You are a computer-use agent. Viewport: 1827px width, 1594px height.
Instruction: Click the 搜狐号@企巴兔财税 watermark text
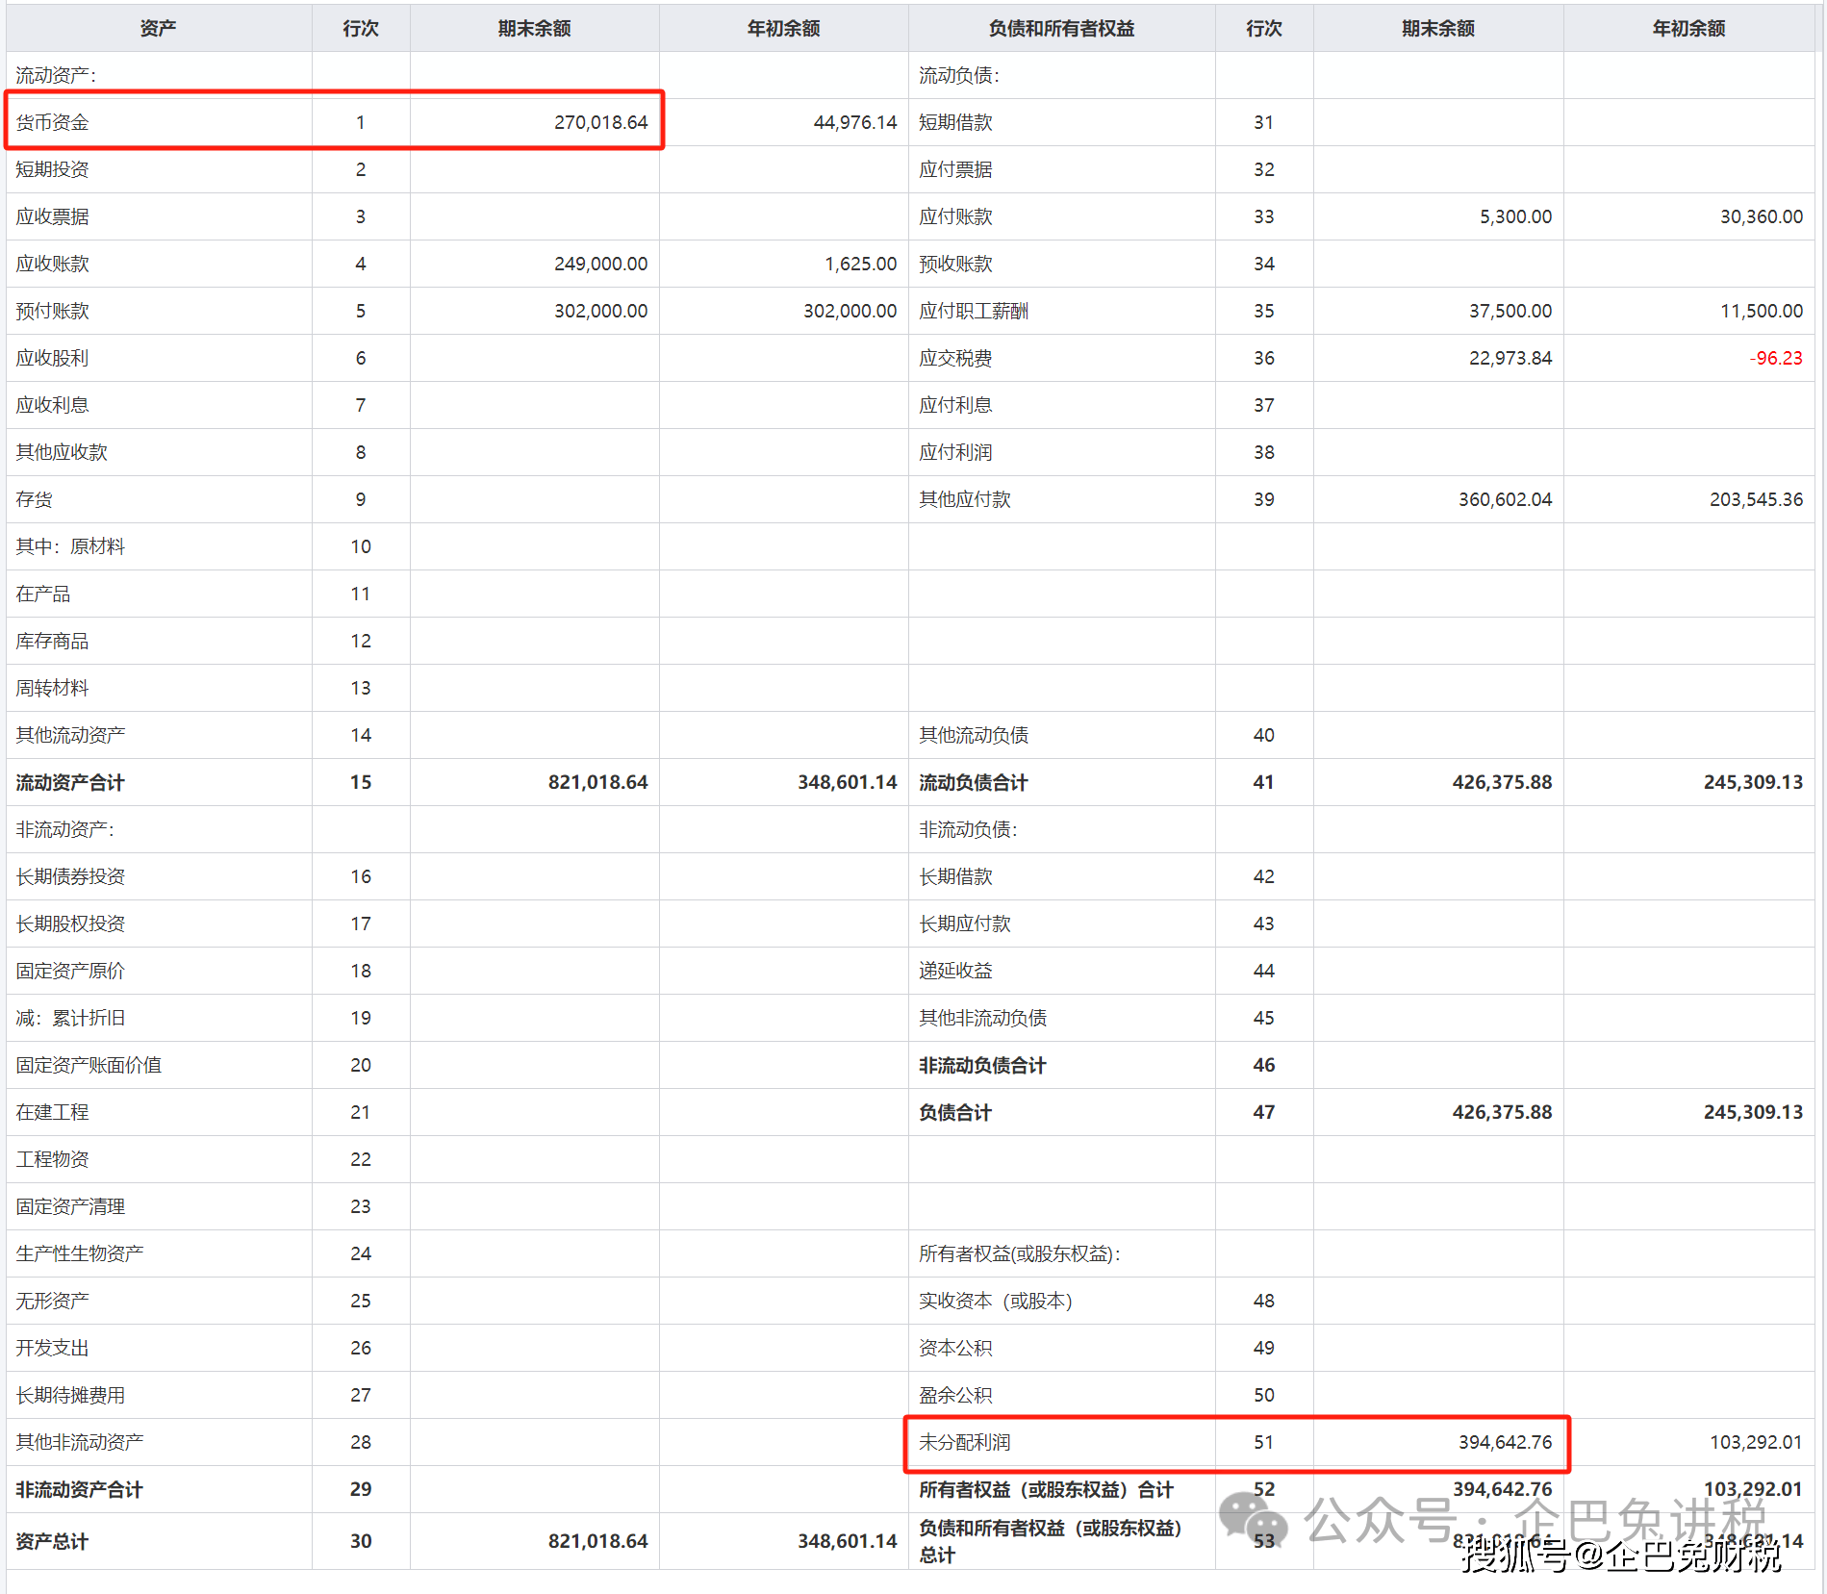(1621, 1555)
